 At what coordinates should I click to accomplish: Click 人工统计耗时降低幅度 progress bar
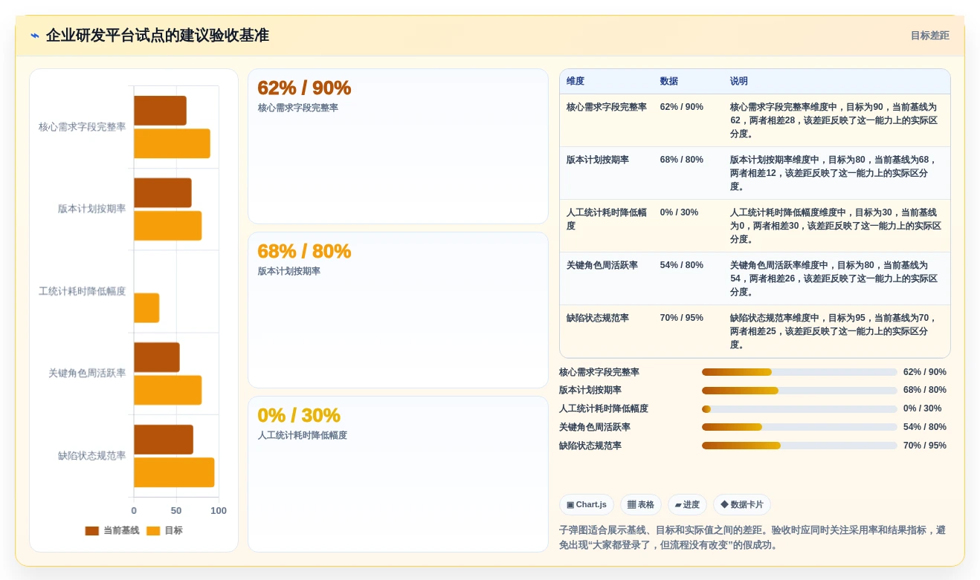(799, 408)
